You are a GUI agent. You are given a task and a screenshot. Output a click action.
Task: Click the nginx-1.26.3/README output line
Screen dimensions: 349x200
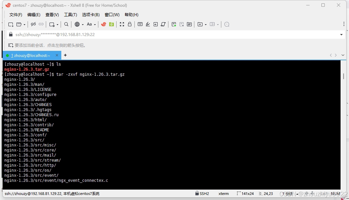pyautogui.click(x=27, y=130)
